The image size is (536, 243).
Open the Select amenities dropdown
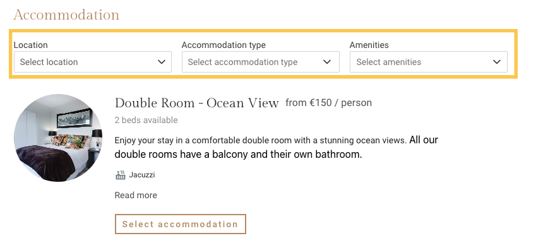[428, 62]
